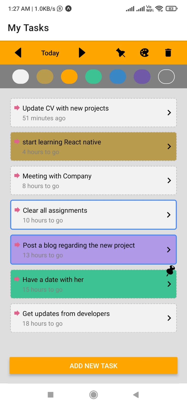Viewport: 187px width, 406px height.
Task: Choose the outlined gray color swatch
Action: [x=166, y=76]
